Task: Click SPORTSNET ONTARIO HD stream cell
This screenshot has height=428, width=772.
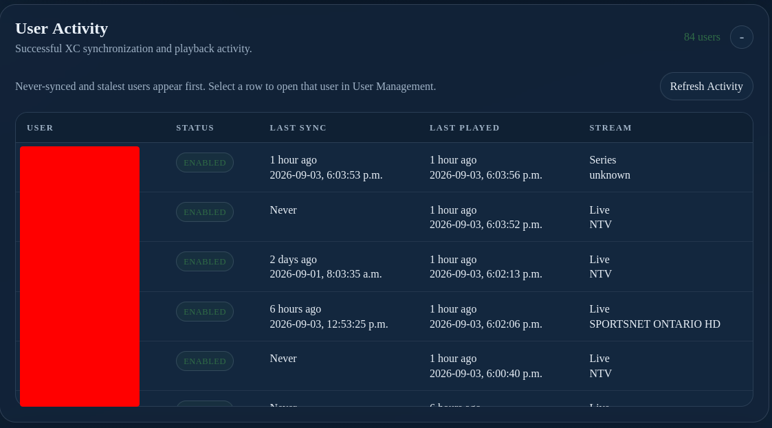Action: [x=655, y=317]
